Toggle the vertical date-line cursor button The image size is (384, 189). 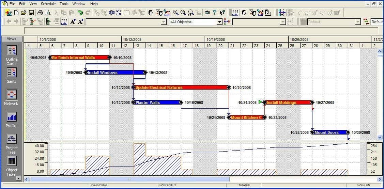[282, 13]
